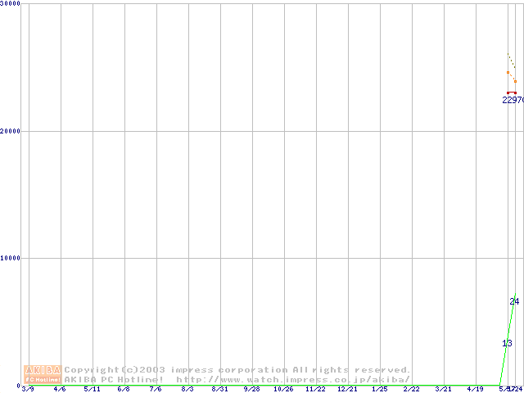Click the 3/9 date label
The width and height of the screenshot is (524, 393).
28,389
